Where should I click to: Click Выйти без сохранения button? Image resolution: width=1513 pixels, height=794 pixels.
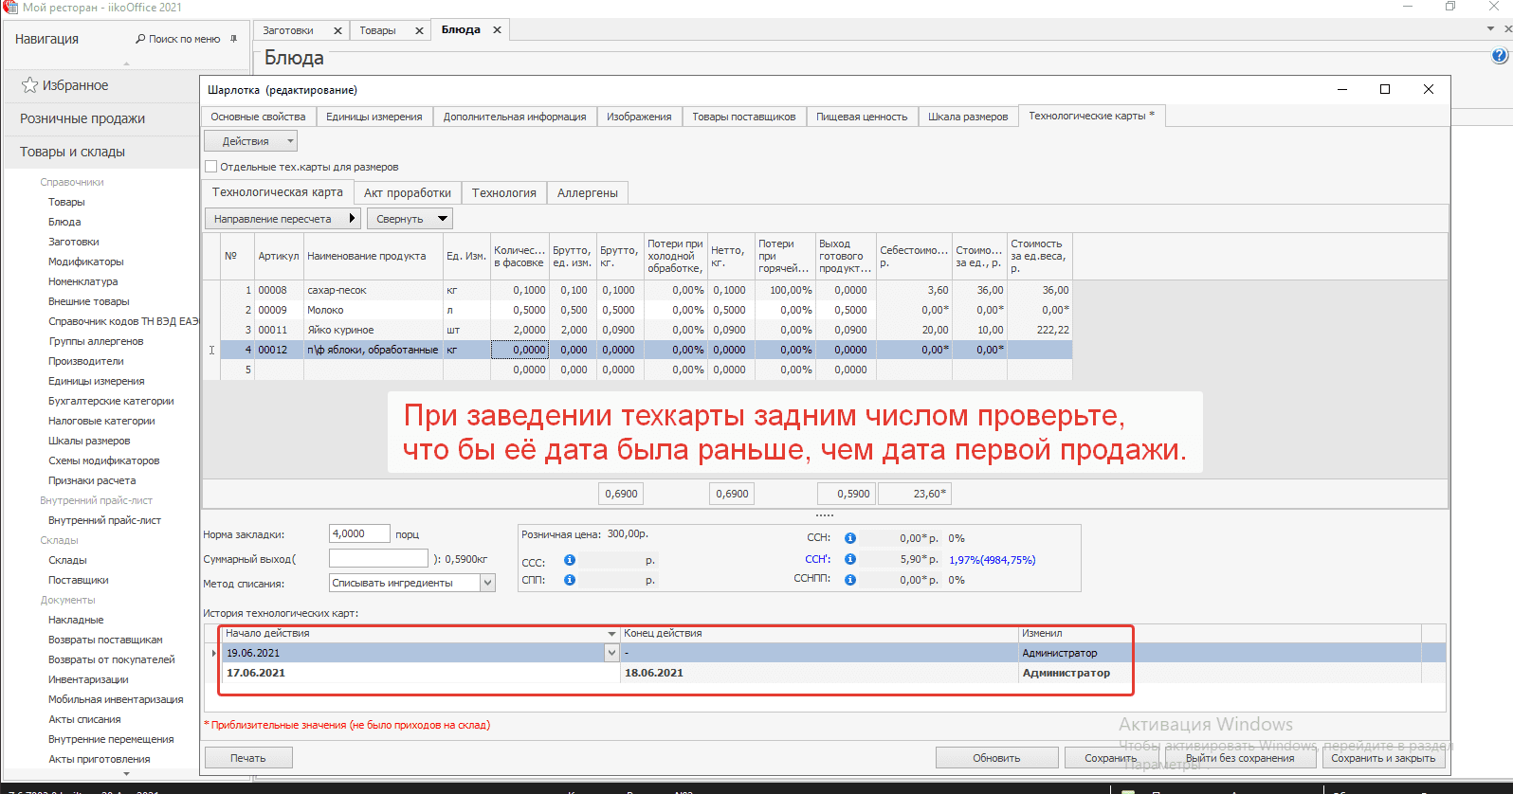pos(1240,758)
